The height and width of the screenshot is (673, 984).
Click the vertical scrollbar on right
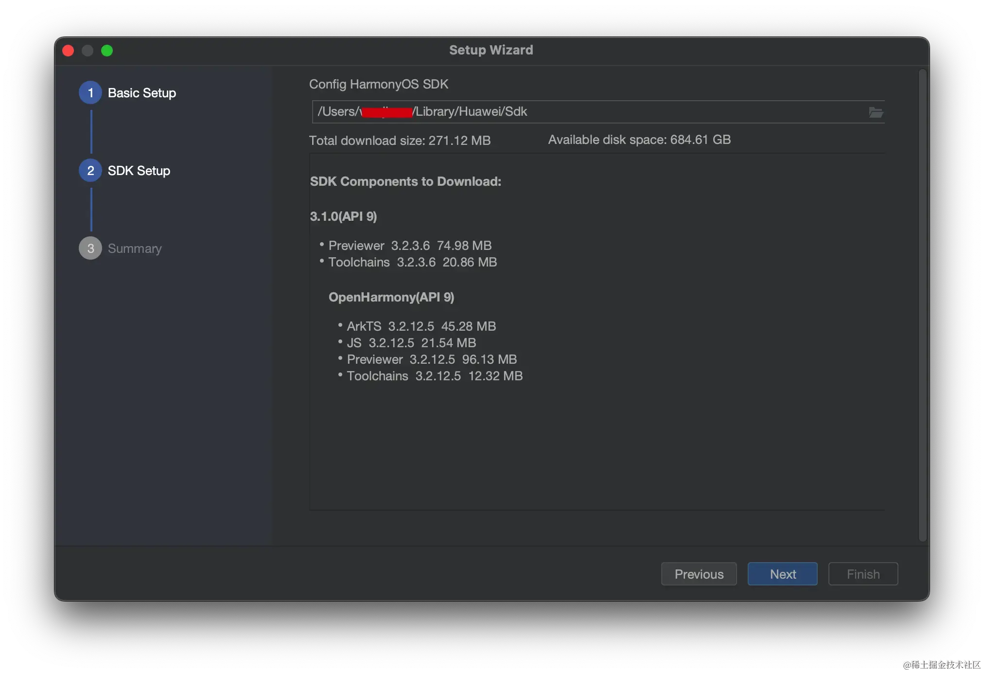[x=922, y=305]
